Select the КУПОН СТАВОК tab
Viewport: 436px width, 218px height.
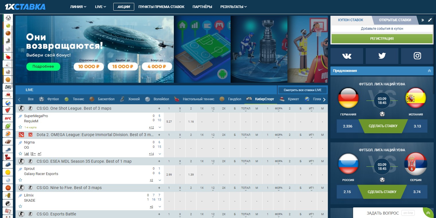[x=351, y=20]
